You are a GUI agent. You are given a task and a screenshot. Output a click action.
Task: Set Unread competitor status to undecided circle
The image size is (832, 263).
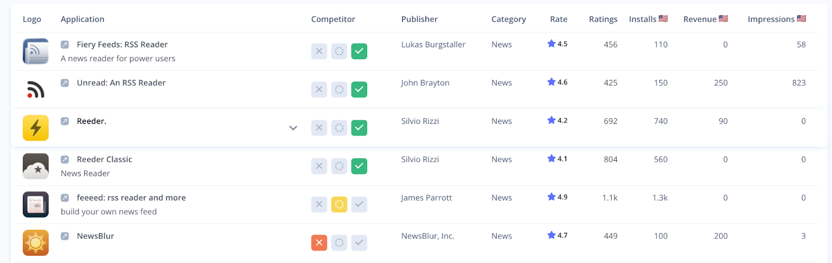tap(339, 90)
